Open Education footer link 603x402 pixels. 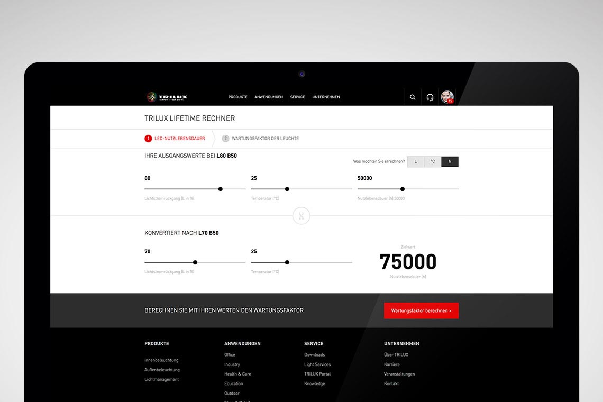[233, 383]
